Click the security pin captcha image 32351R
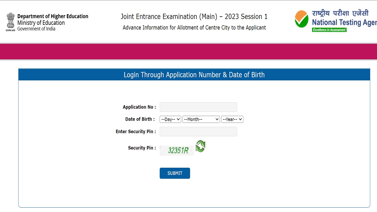The image size is (377, 212). tap(177, 150)
